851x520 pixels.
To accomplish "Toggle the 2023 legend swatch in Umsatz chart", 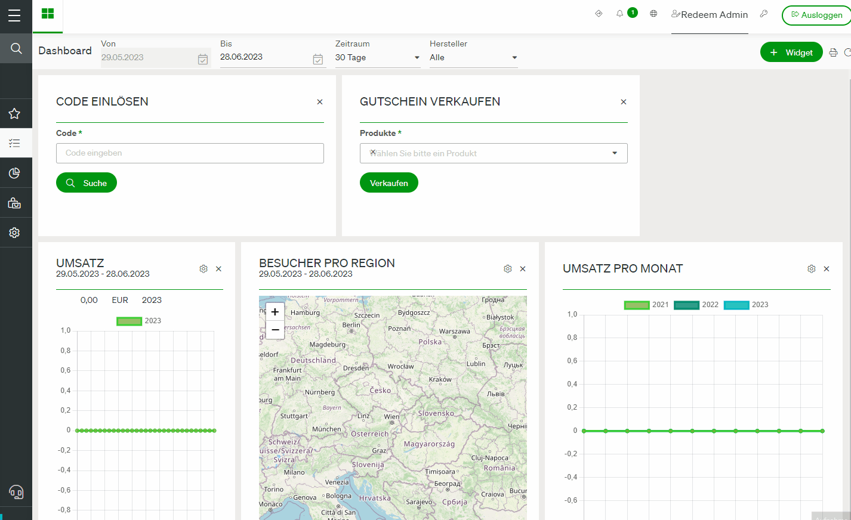I will tap(129, 321).
